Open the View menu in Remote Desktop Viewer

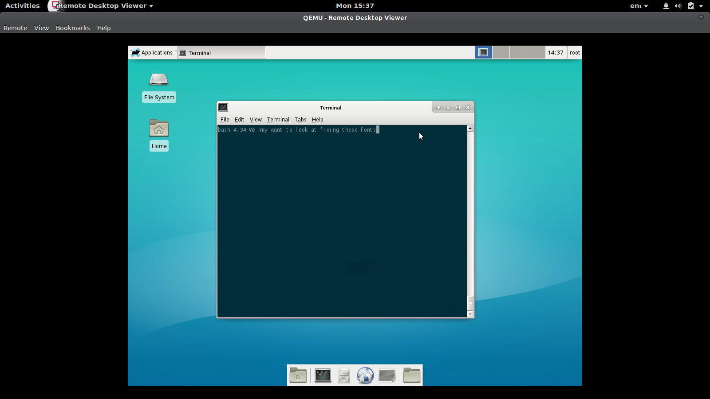point(41,28)
